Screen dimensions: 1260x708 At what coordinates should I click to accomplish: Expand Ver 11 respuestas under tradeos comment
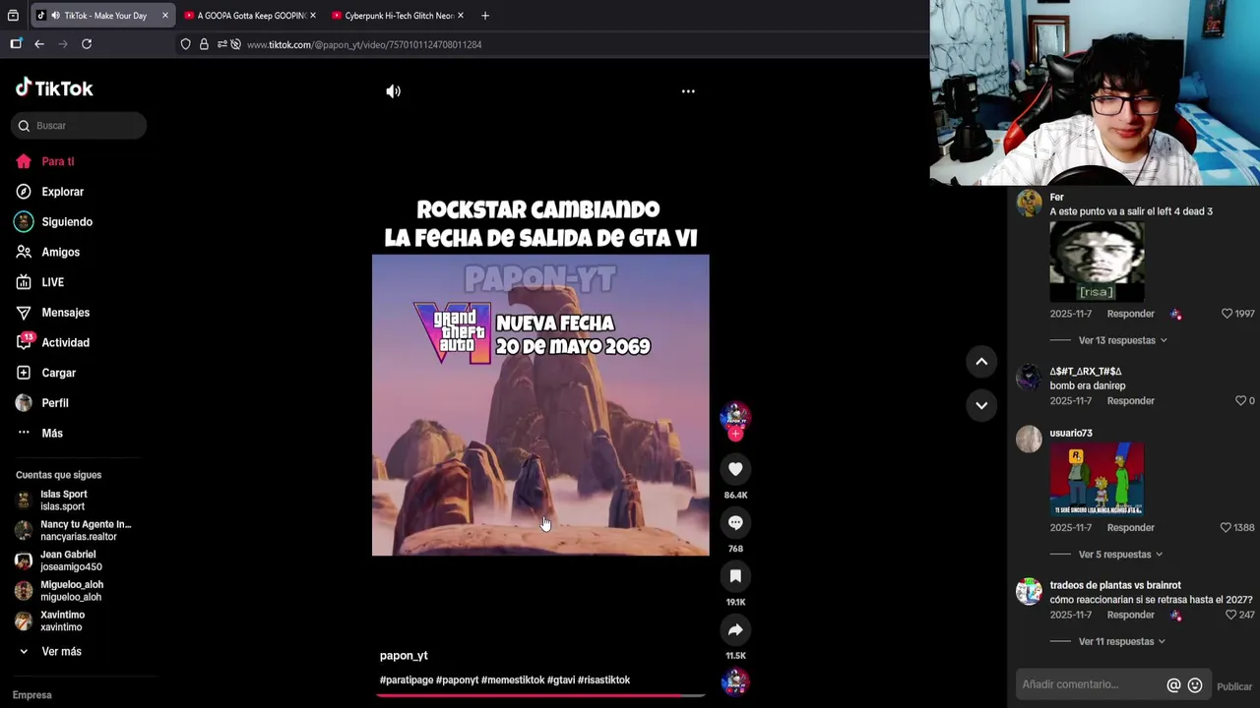1122,642
